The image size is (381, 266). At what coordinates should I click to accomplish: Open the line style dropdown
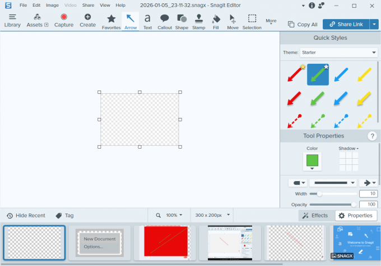pyautogui.click(x=333, y=183)
